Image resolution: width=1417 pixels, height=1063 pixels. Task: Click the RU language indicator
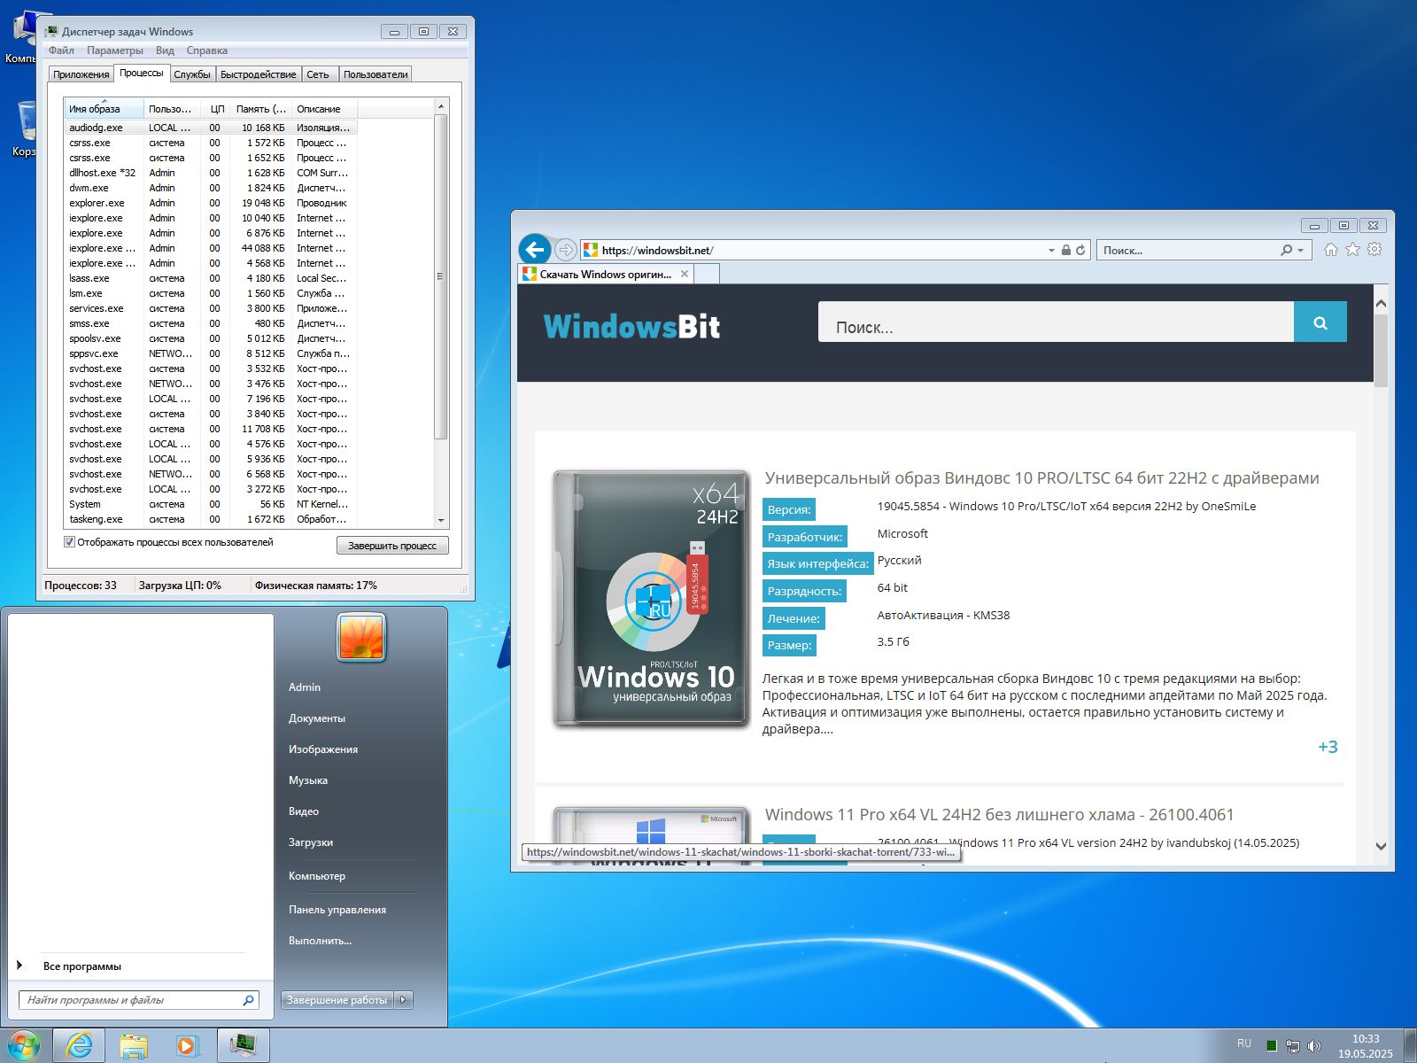(x=1244, y=1044)
